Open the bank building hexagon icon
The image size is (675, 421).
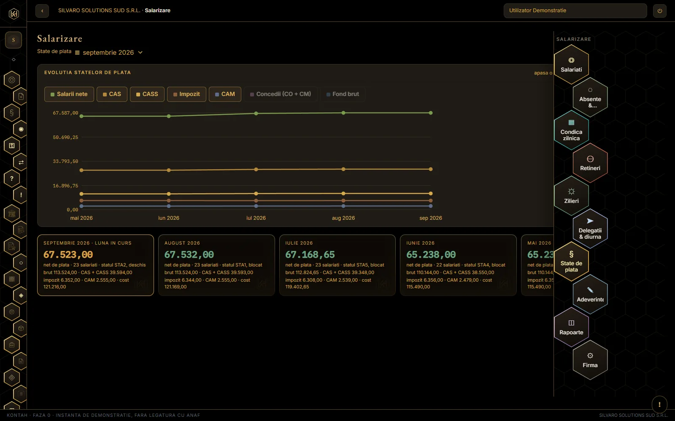12,213
